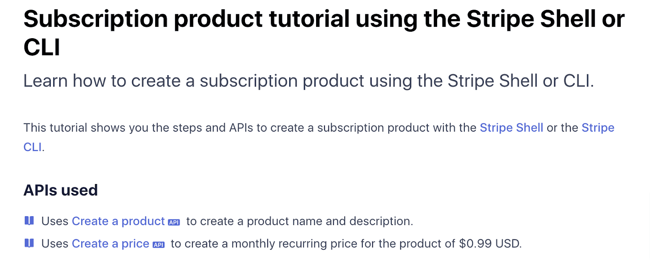Screen dimensions: 650x273
Task: Click the "$0.99 USD" price text
Action: 490,243
